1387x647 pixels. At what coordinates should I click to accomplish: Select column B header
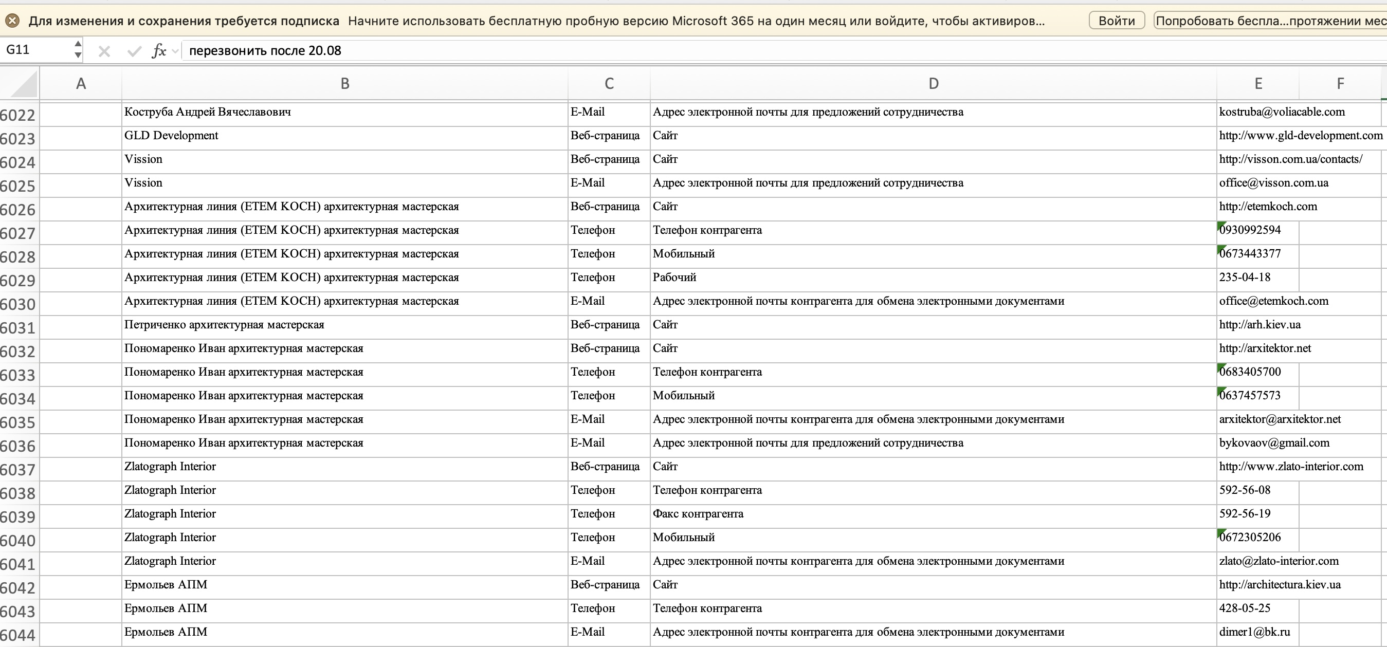coord(344,83)
